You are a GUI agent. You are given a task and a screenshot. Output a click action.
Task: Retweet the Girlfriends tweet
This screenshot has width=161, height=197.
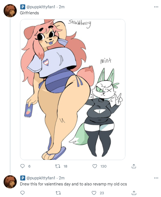(x=58, y=166)
